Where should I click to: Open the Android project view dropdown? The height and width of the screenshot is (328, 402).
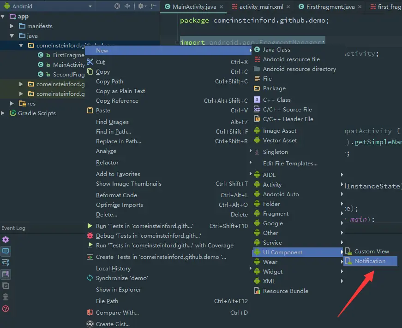[x=90, y=6]
